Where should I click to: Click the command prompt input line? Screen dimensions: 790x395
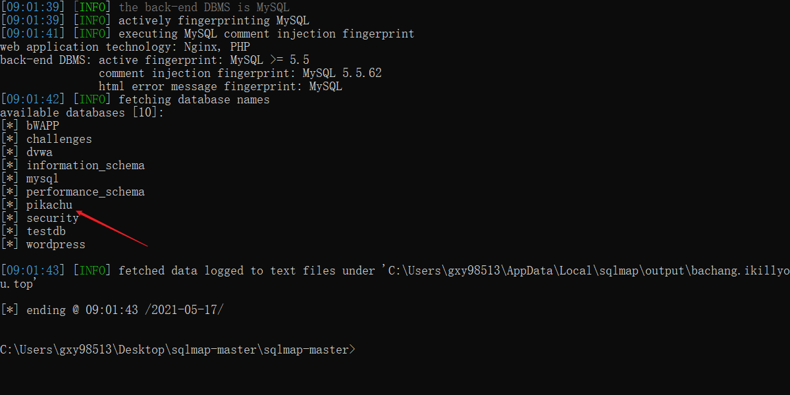coord(178,350)
